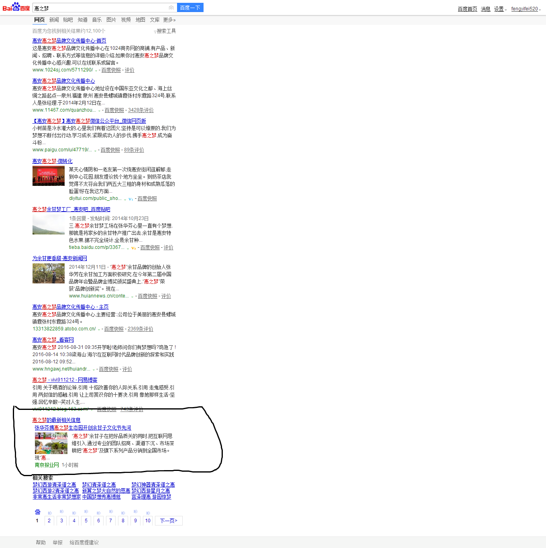Switch to the 音乐 tab
This screenshot has height=548, width=546.
(x=97, y=20)
